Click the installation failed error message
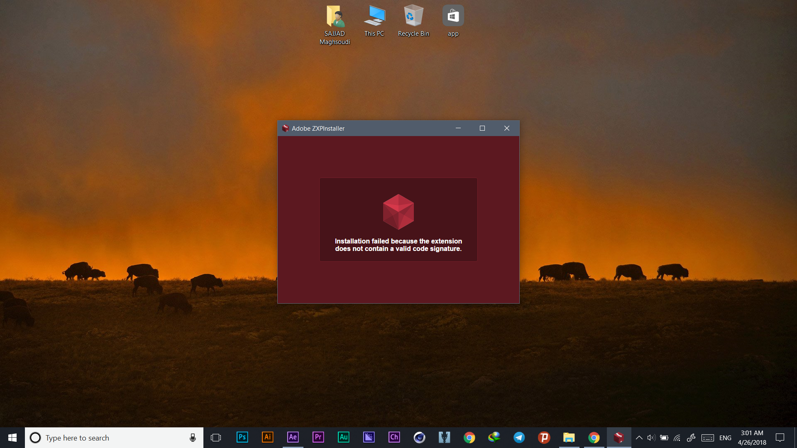Screen dimensions: 797x448 click(x=398, y=245)
